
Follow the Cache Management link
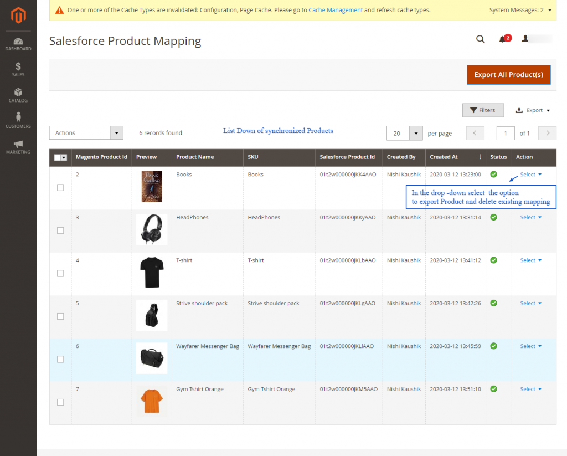pyautogui.click(x=335, y=9)
